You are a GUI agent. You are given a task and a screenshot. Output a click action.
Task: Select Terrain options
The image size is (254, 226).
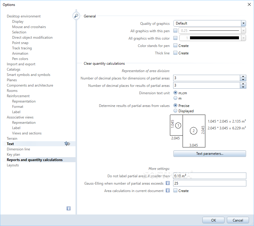pyautogui.click(x=12, y=139)
